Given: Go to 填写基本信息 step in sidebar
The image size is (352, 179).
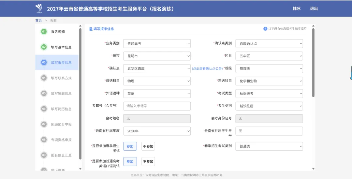Looking at the screenshot, I should (x=61, y=47).
